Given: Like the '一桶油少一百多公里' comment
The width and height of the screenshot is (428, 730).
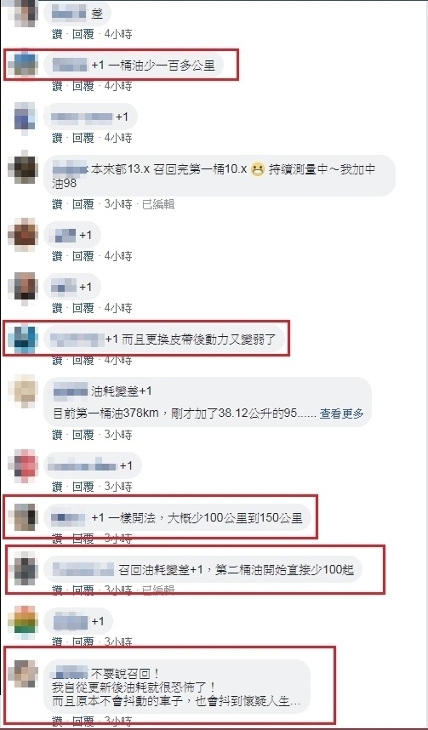Looking at the screenshot, I should pyautogui.click(x=57, y=86).
